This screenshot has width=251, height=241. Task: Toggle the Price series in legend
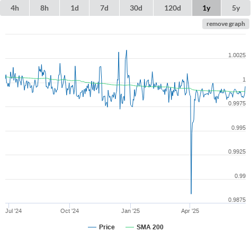point(107,227)
